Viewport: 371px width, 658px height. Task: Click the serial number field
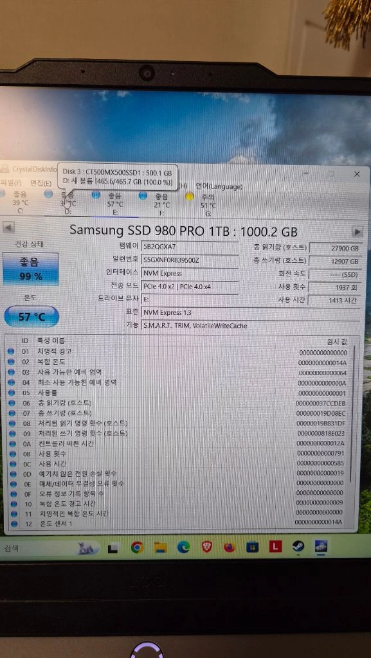[190, 260]
